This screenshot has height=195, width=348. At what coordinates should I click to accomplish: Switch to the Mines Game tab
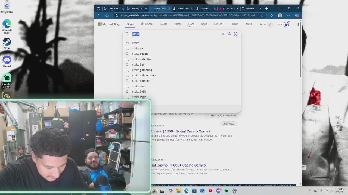[183, 9]
